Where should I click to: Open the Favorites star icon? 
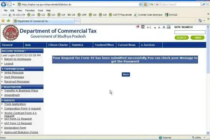tap(3, 21)
